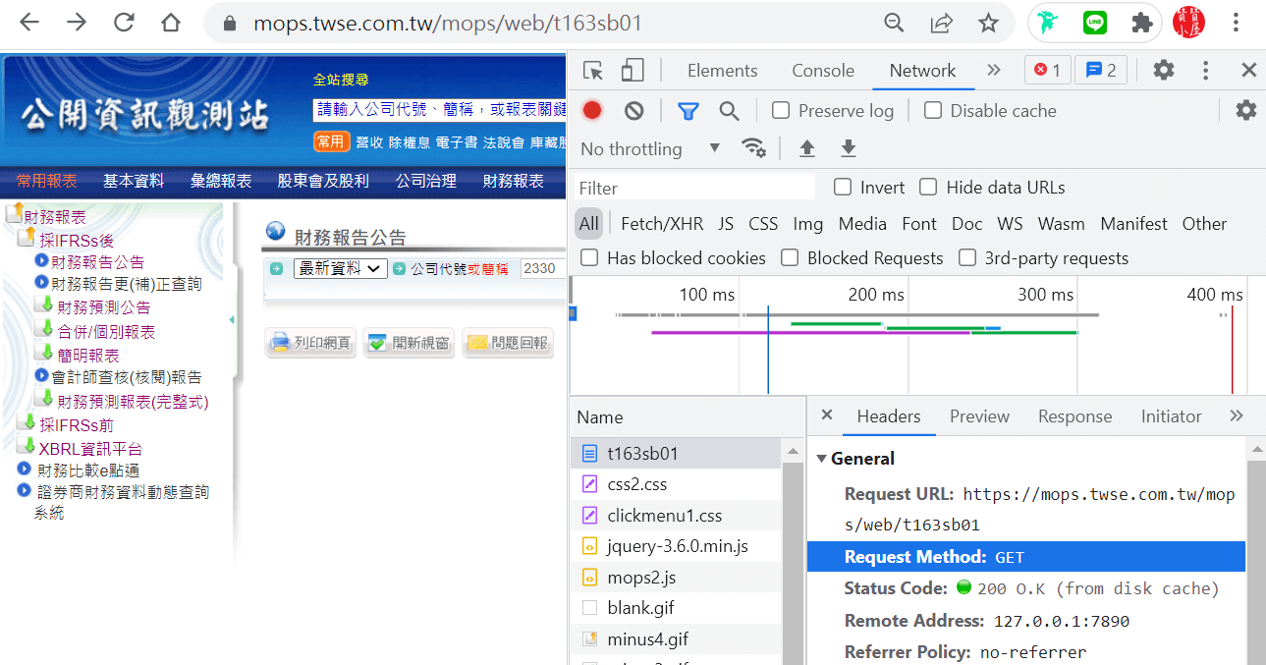
Task: Open the Response tab
Action: [1074, 416]
